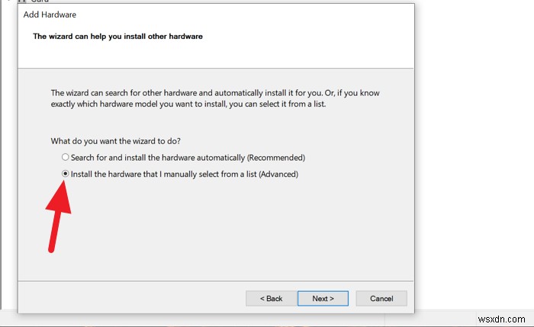The height and width of the screenshot is (327, 534).
Task: Go back with the Back button
Action: pyautogui.click(x=271, y=298)
